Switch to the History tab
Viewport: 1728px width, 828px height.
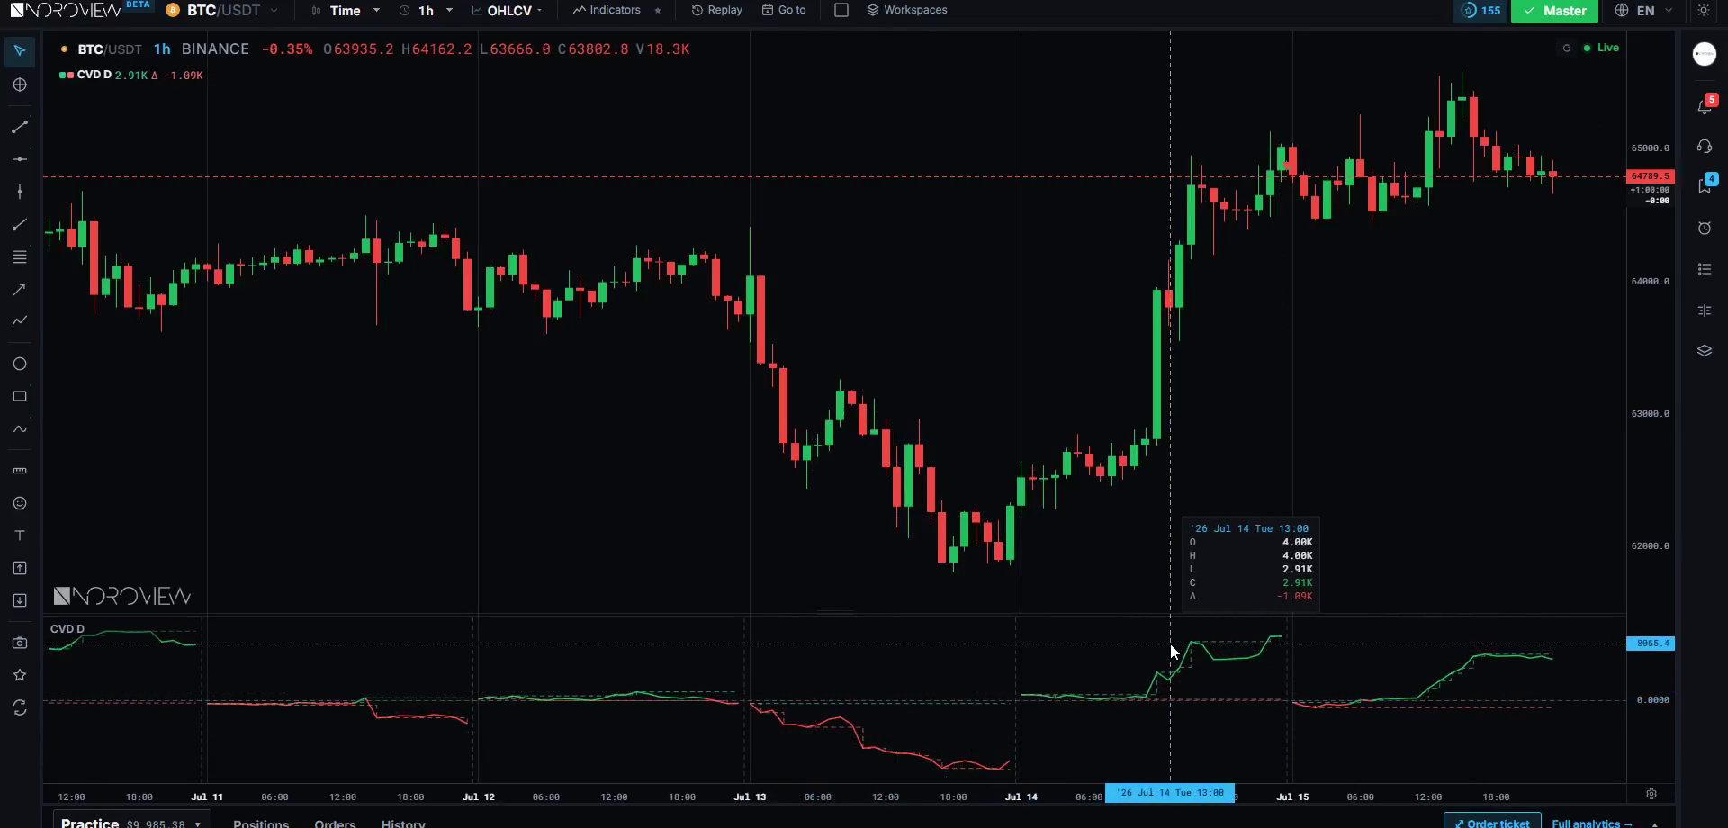pyautogui.click(x=403, y=823)
